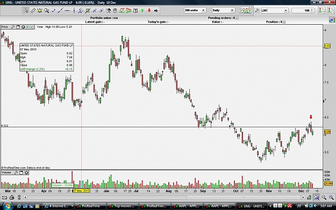Select the blue fan lines tool
This screenshot has width=336, height=210.
[x=102, y=11]
